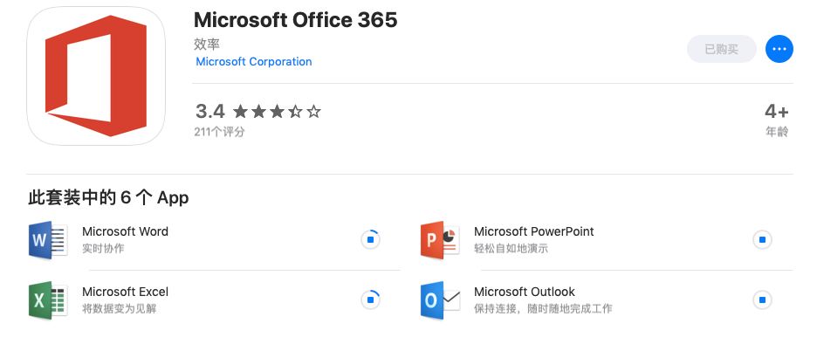Stop the Microsoft Word download
Screen dimensions: 817x351
[x=370, y=240]
